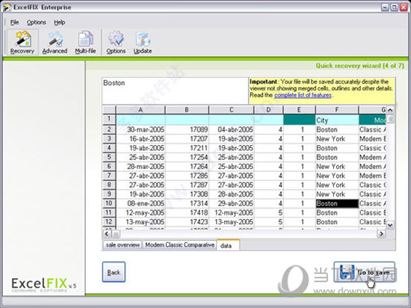Go back with the Back button
This screenshot has height=308, width=411.
(114, 272)
